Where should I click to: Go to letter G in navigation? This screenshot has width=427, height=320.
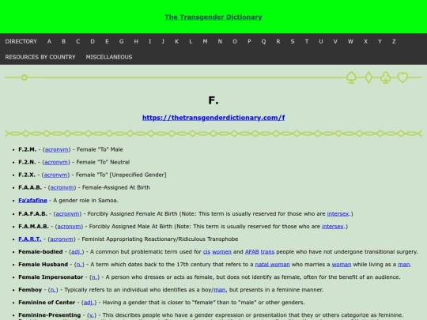[121, 41]
